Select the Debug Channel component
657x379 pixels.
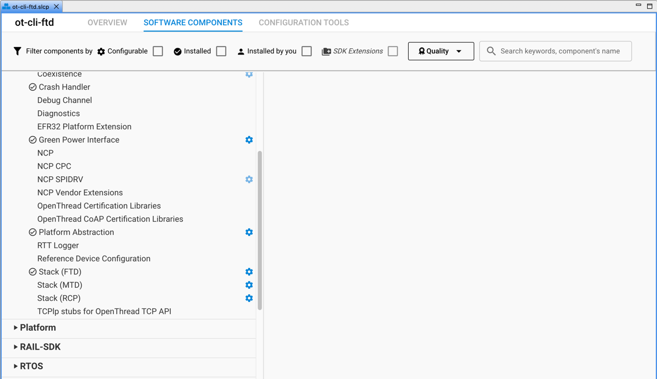[x=64, y=100]
